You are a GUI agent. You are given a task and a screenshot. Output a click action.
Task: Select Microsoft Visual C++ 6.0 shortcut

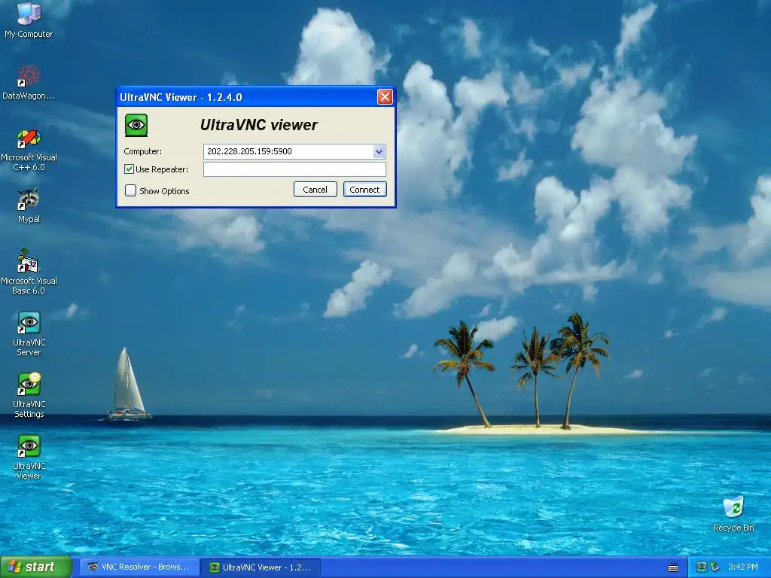pyautogui.click(x=29, y=150)
